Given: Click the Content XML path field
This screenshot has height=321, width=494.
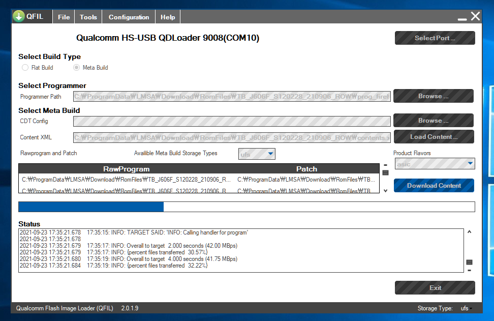Looking at the screenshot, I should click(x=232, y=137).
